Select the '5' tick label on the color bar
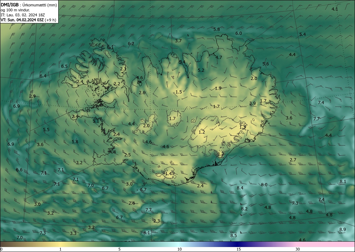The width and height of the screenshot is (355, 252). (x=119, y=249)
